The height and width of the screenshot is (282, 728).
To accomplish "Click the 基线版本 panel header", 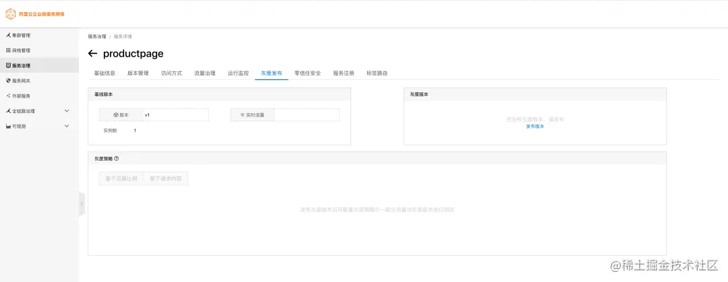I will coord(219,94).
